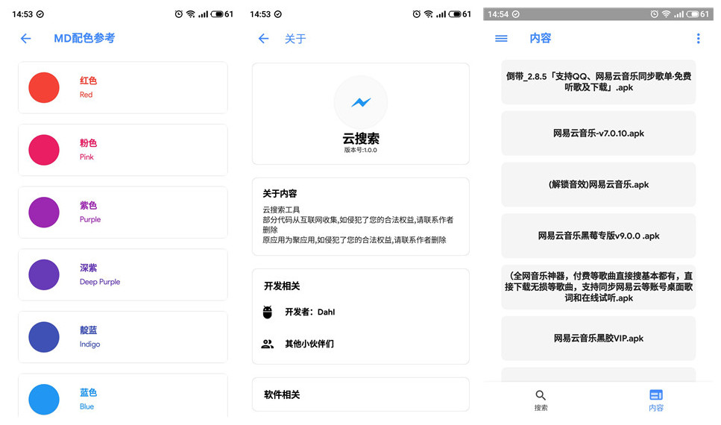Viewport: 721px width, 425px height.
Task: Tap the 云搜索 app logo
Action: pyautogui.click(x=361, y=102)
